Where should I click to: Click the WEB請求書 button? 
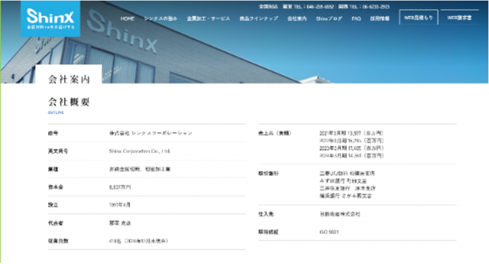click(460, 17)
